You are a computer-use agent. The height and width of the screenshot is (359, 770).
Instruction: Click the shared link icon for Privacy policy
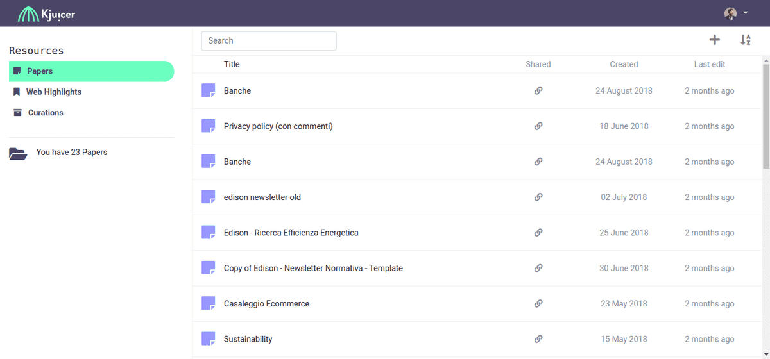click(538, 126)
